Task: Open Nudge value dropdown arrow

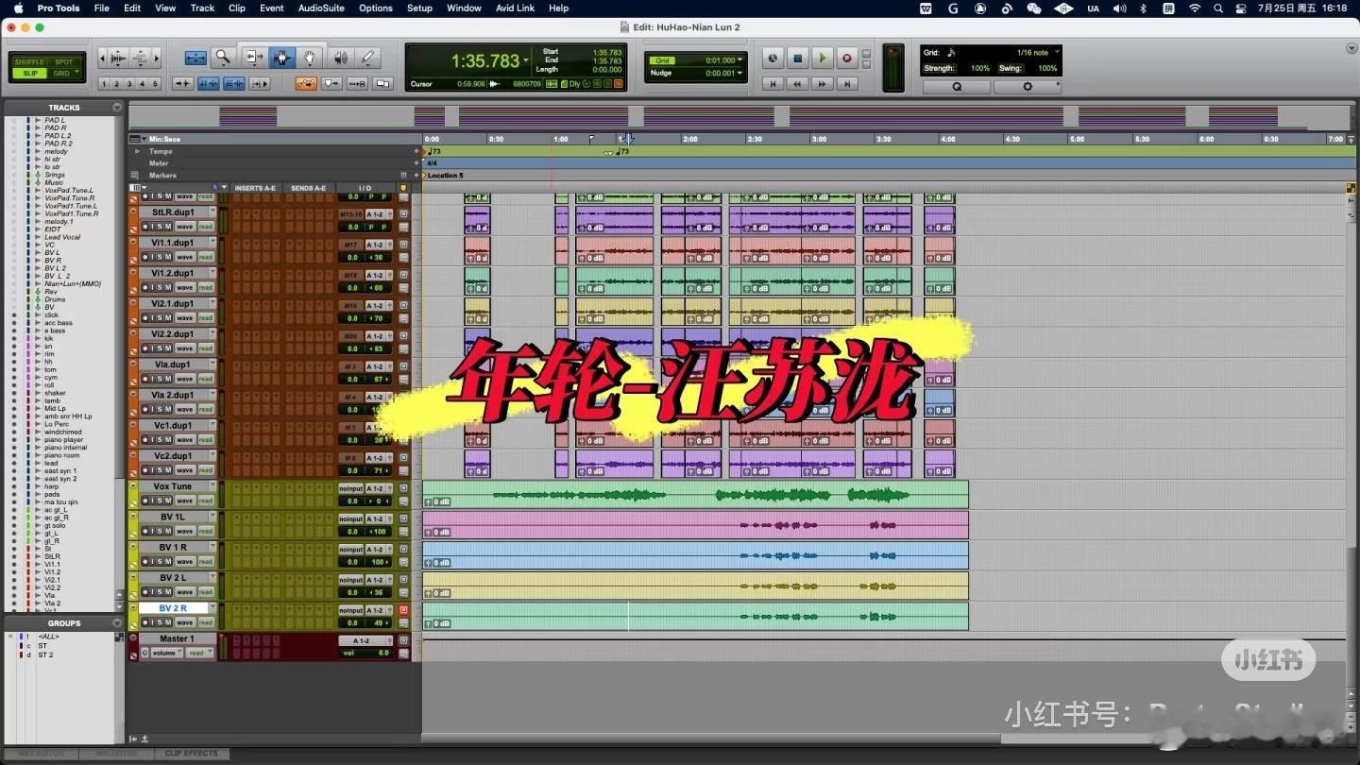Action: (739, 73)
